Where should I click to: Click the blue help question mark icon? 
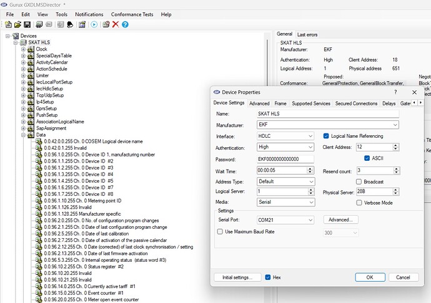(x=125, y=24)
